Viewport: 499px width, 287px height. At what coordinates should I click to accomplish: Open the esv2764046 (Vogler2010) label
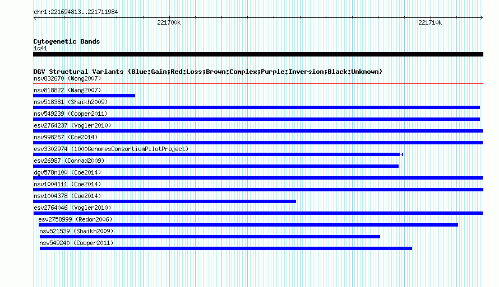[72, 208]
